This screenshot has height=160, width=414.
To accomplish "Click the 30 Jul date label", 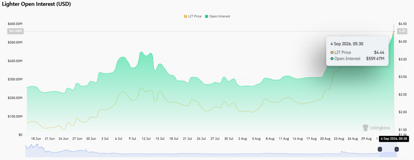I will point(229,139).
